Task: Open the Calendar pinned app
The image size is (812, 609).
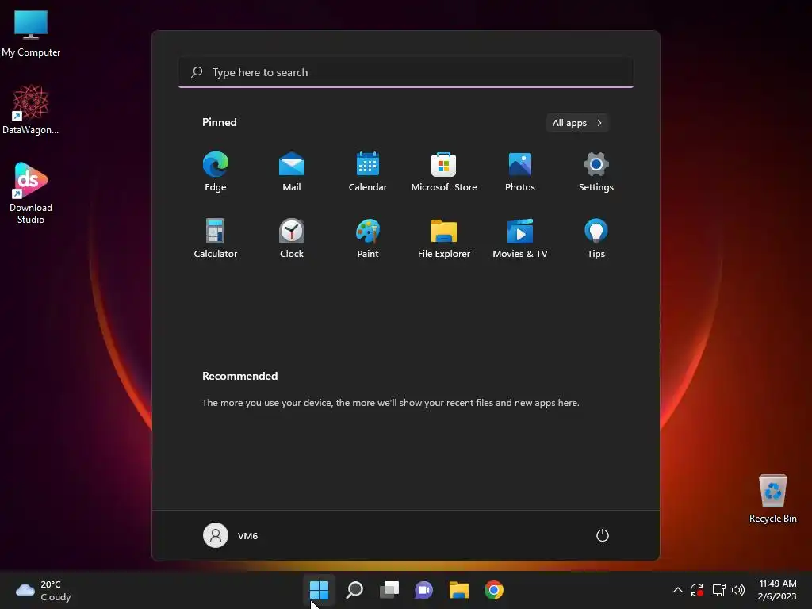Action: pos(368,171)
